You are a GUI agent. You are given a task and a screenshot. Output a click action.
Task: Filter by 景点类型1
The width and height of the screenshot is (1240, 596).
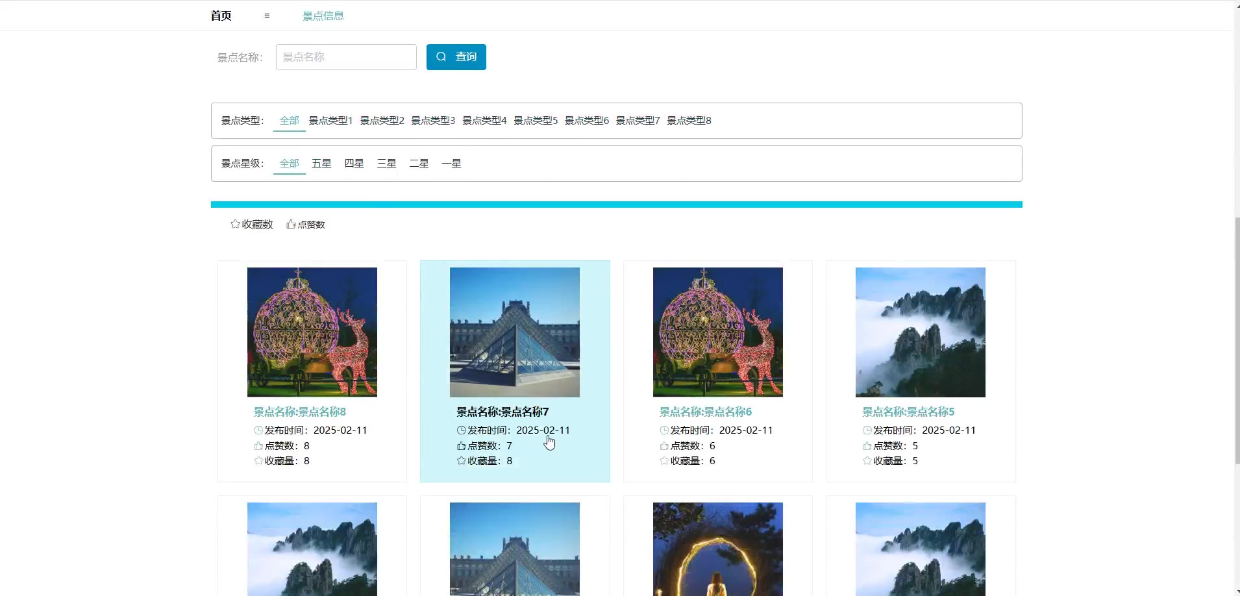click(330, 121)
